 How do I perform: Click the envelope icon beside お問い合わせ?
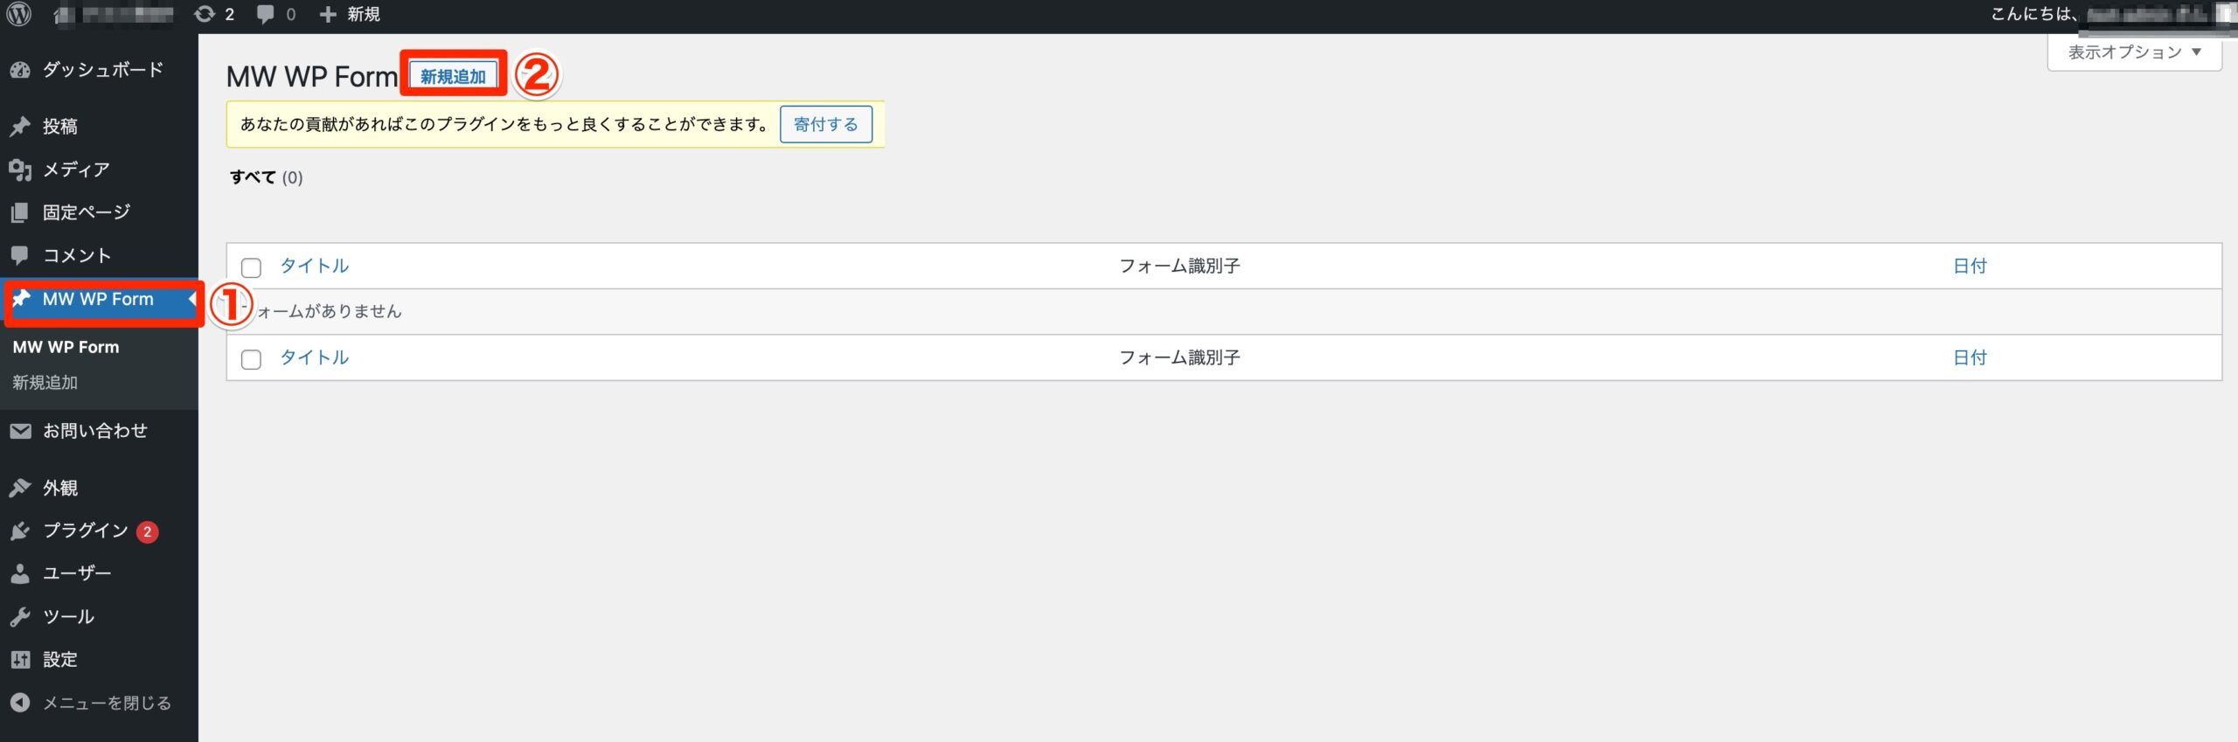20,431
